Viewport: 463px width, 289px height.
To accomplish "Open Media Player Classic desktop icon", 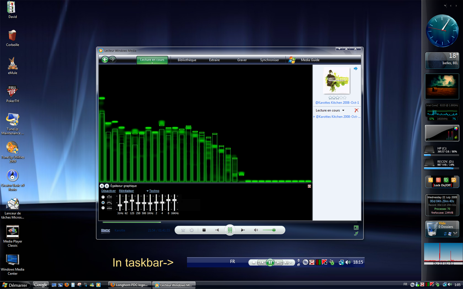I will [x=12, y=236].
